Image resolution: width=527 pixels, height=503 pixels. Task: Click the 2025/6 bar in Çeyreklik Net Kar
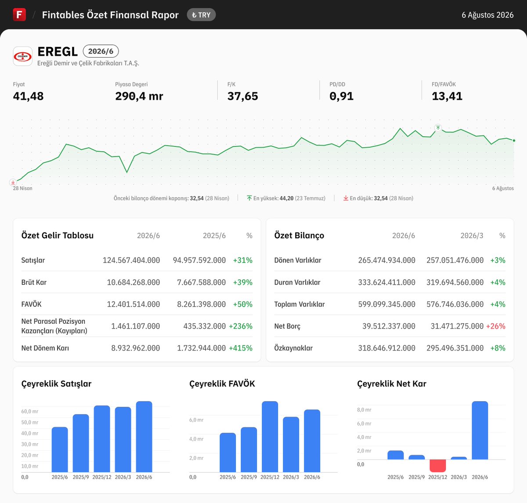[x=396, y=455]
